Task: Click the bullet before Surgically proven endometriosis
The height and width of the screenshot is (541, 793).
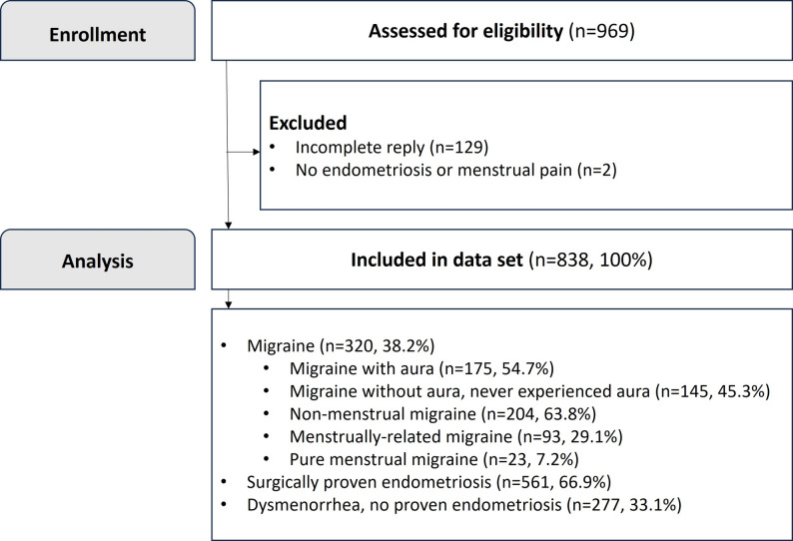Action: pos(224,482)
